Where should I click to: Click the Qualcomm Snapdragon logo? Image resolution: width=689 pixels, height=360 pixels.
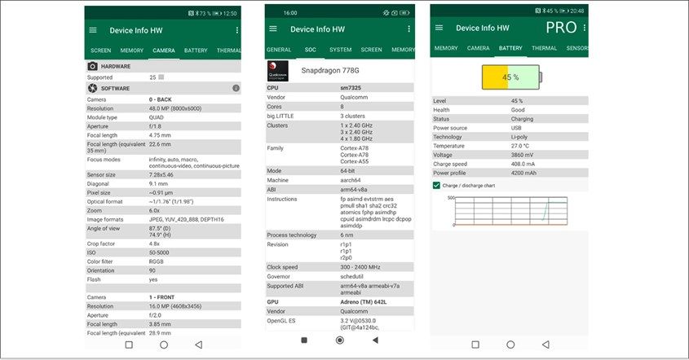(278, 71)
